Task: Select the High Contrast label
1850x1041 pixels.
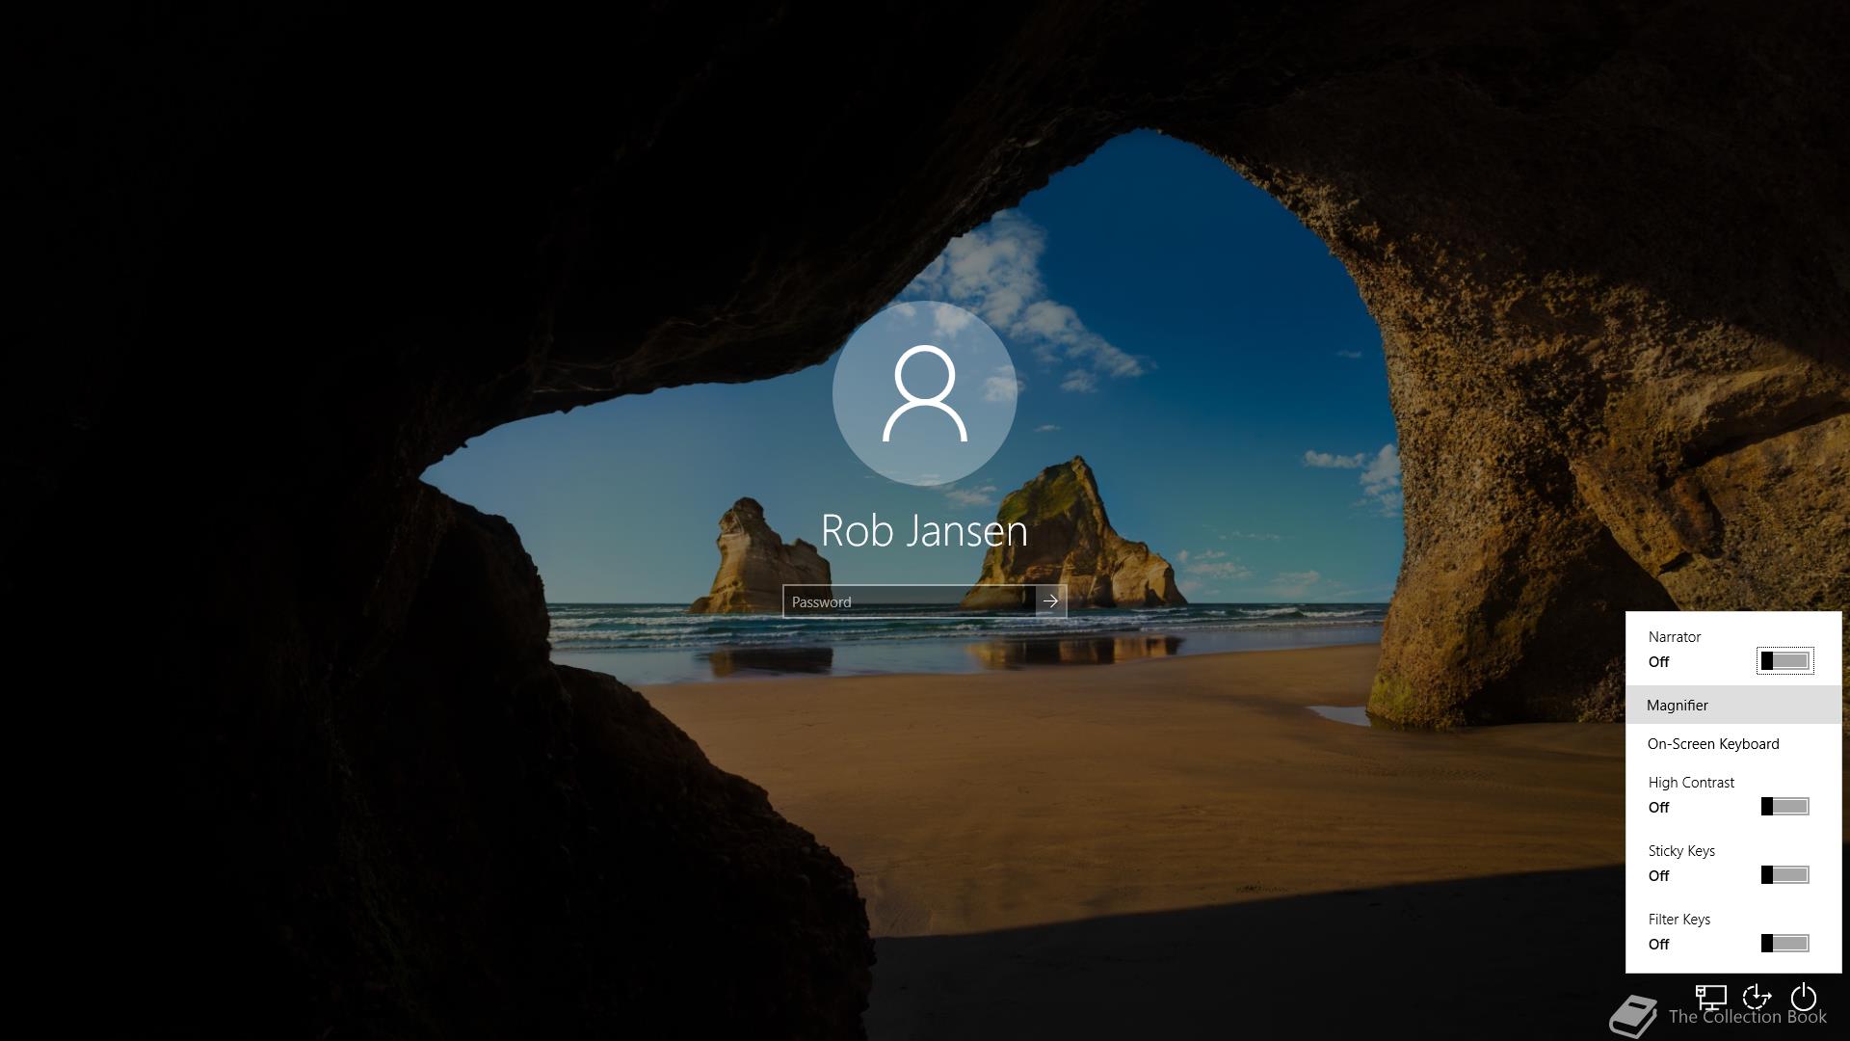Action: (x=1690, y=782)
